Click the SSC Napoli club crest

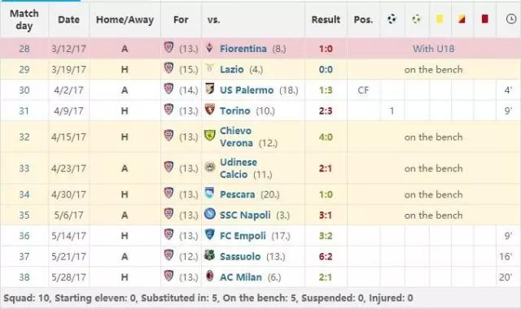(x=210, y=214)
